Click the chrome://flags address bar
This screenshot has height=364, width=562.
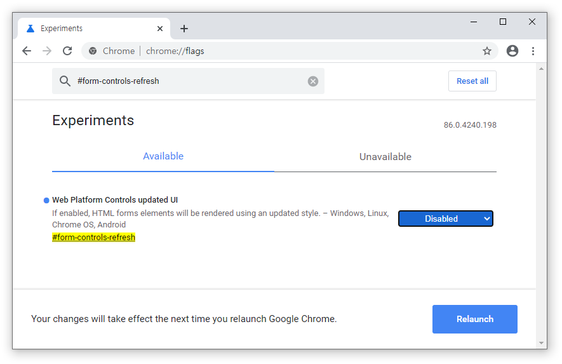pyautogui.click(x=290, y=51)
